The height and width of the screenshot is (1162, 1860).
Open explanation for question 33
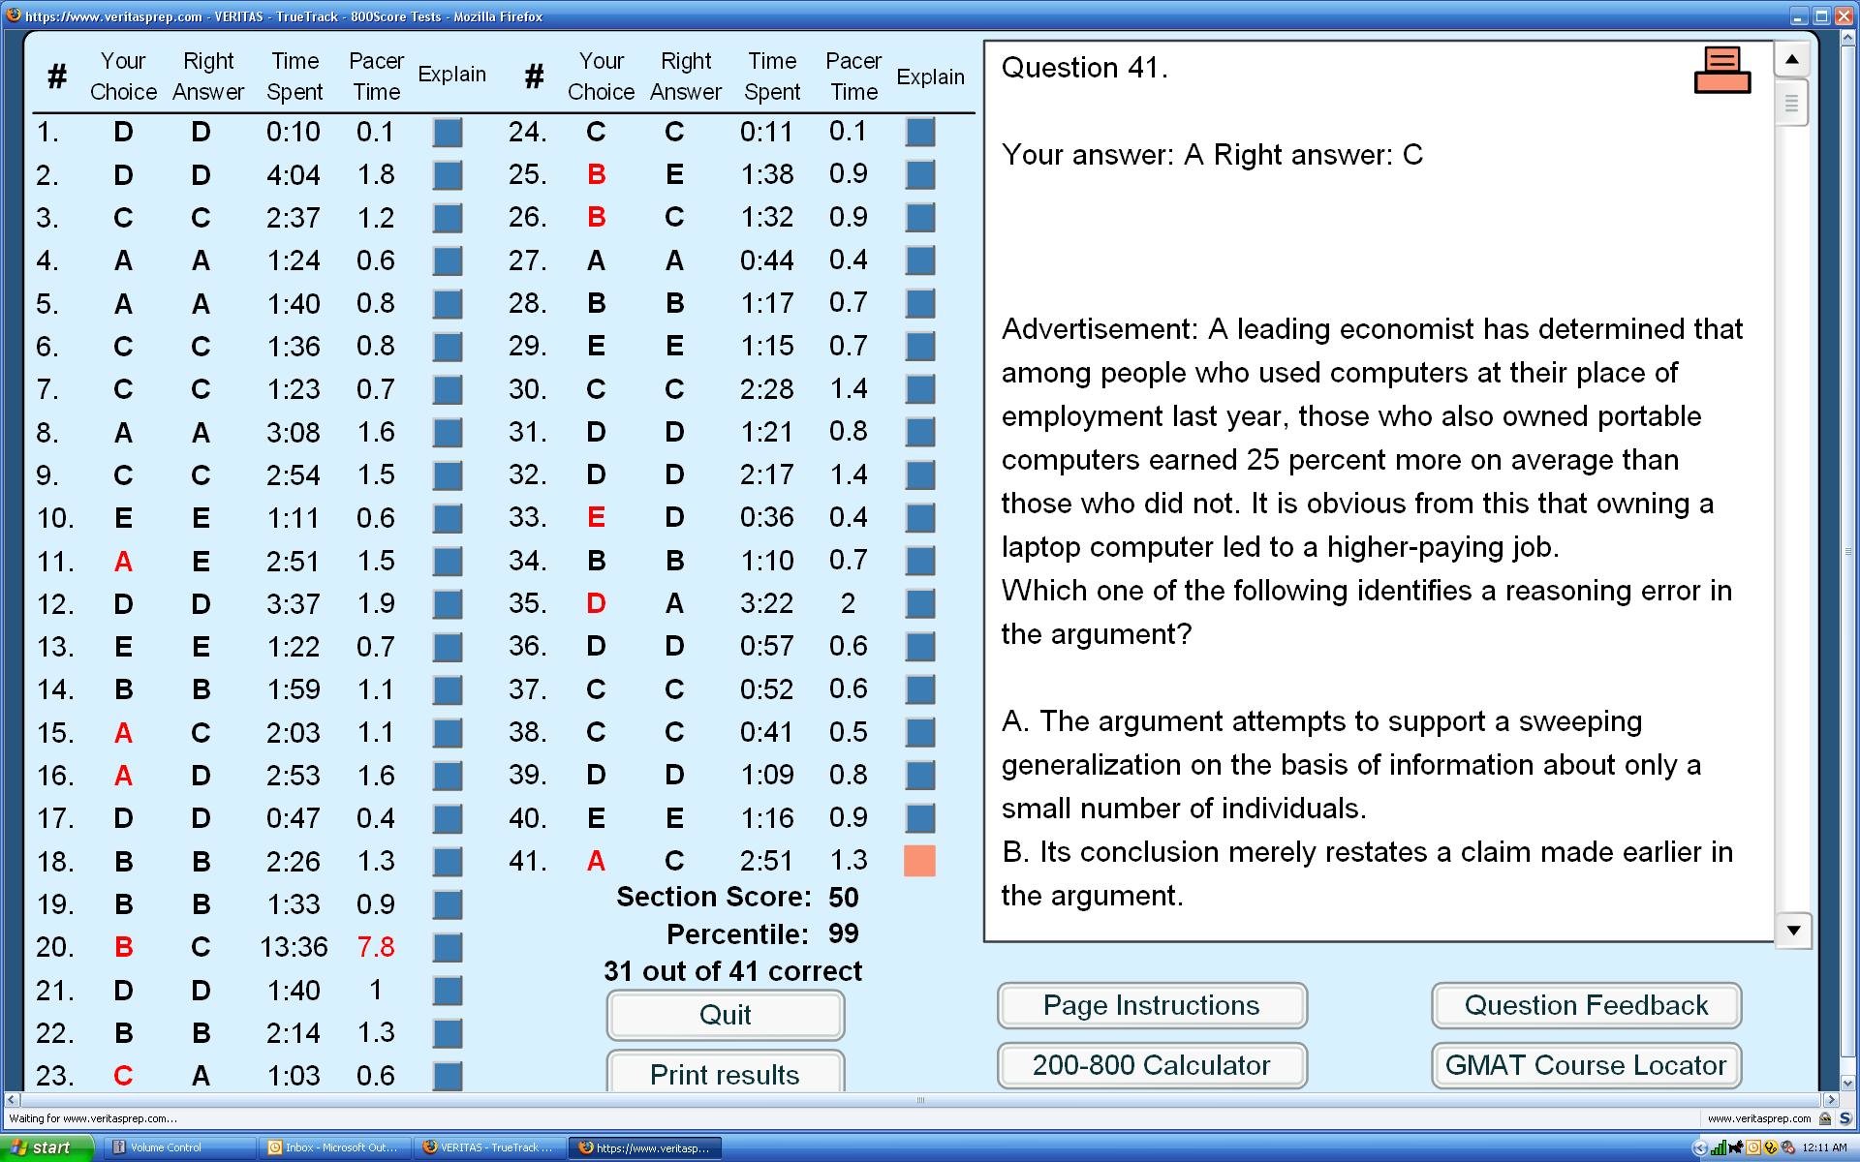[920, 517]
